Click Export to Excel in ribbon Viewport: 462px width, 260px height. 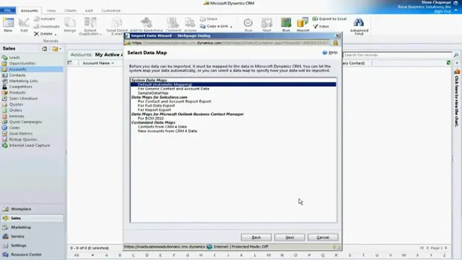(x=330, y=19)
